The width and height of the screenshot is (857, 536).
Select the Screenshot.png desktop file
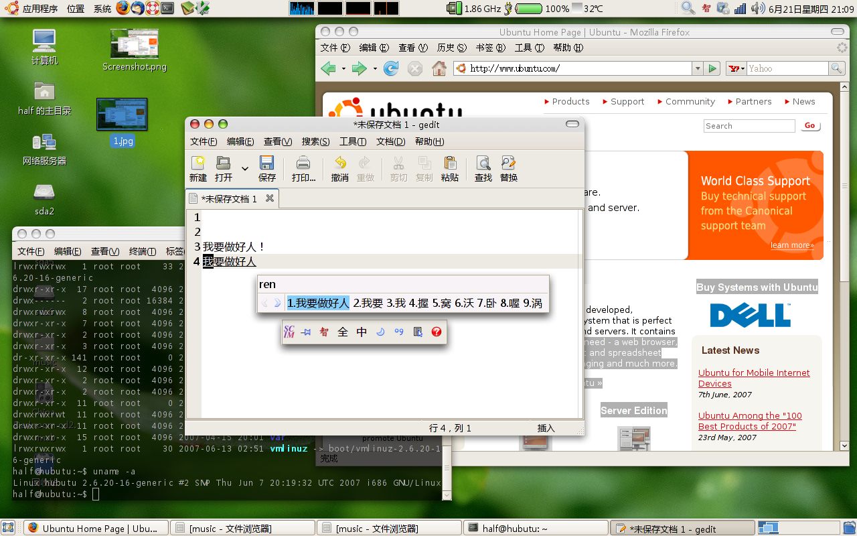click(135, 50)
